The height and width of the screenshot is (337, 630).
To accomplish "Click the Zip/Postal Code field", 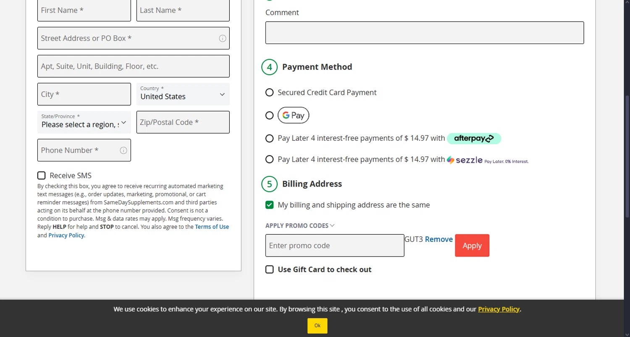I will point(183,122).
